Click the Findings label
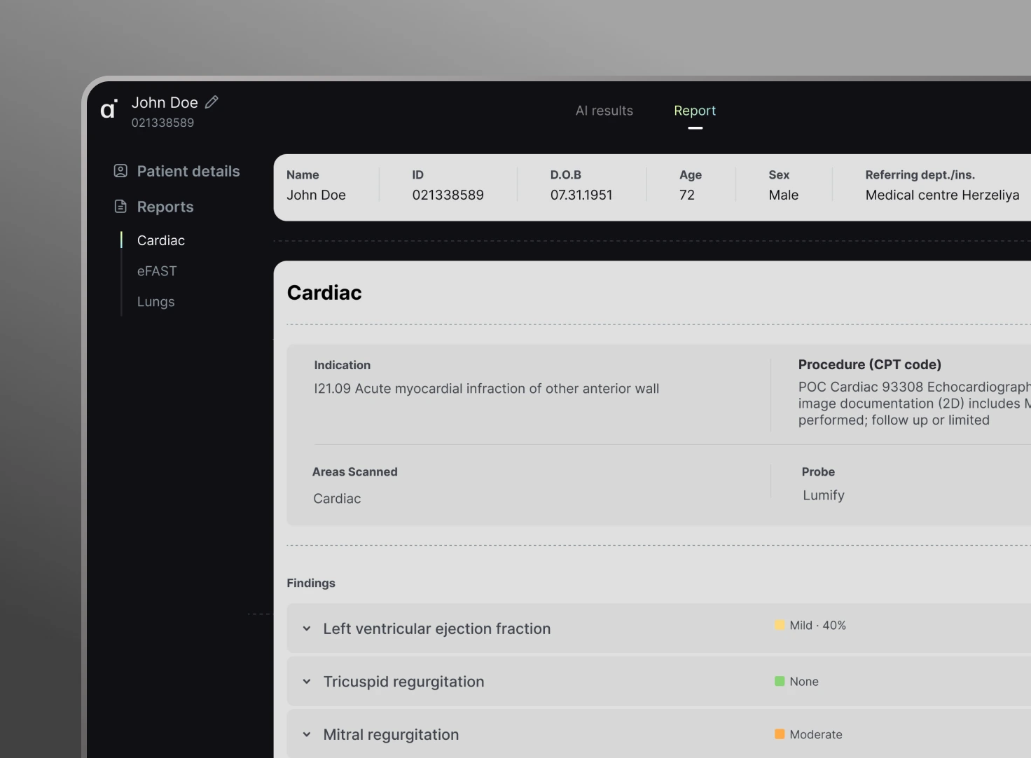 point(311,583)
